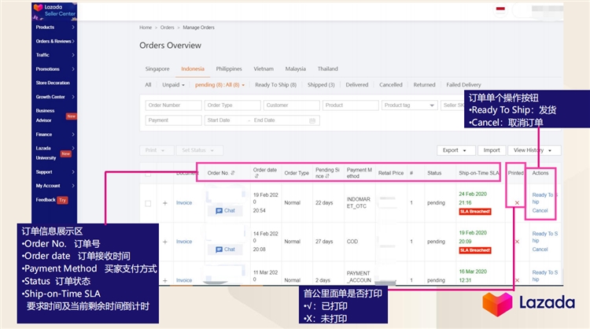Expand the Support sidebar menu
The height and width of the screenshot is (329, 590).
(x=55, y=172)
